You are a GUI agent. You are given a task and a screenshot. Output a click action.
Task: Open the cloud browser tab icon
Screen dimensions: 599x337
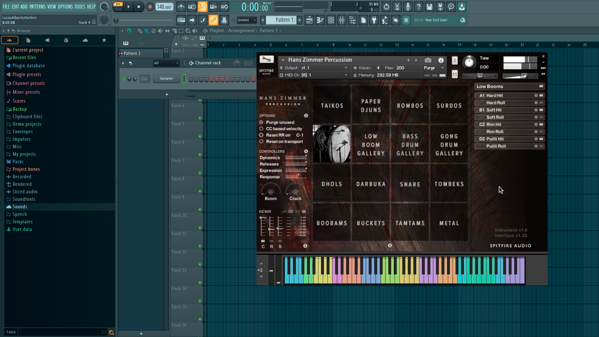[x=85, y=40]
